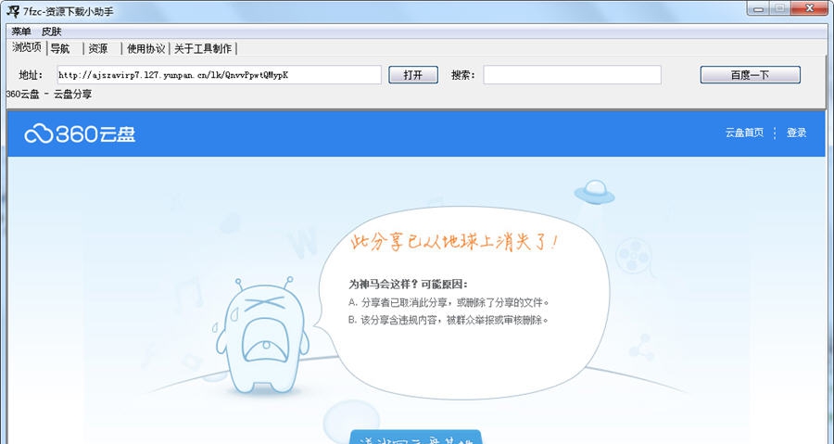Open the 菜单 menu

(x=21, y=32)
